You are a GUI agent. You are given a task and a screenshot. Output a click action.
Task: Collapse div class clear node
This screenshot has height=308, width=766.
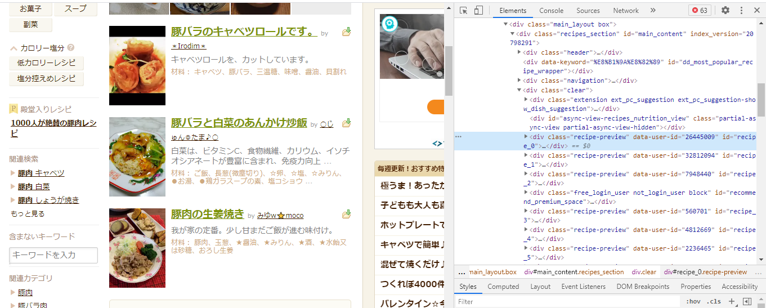519,90
